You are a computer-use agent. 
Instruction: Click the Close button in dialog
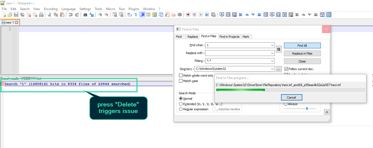pos(302,61)
